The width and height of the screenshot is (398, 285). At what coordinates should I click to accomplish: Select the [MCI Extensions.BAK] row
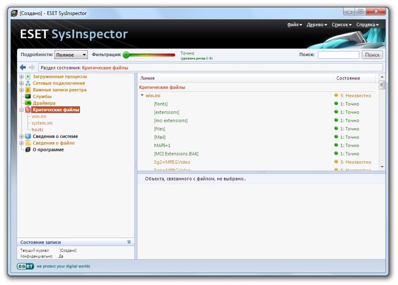(256, 154)
